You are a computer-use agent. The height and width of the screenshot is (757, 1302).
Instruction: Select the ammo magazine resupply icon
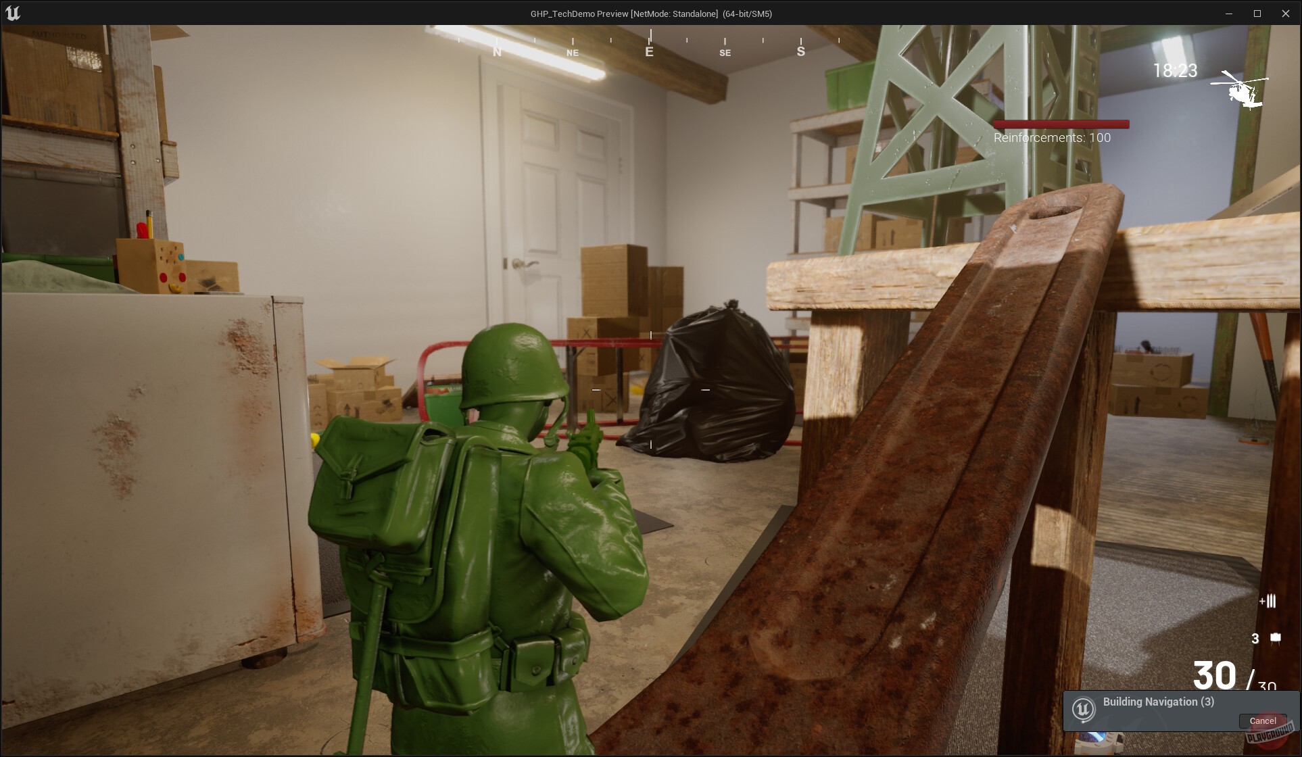1270,600
